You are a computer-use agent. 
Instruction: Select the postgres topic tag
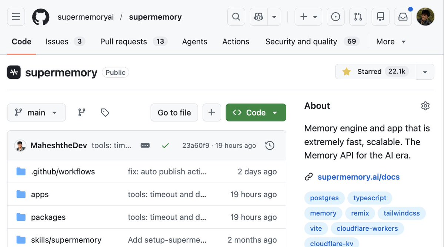pos(324,198)
